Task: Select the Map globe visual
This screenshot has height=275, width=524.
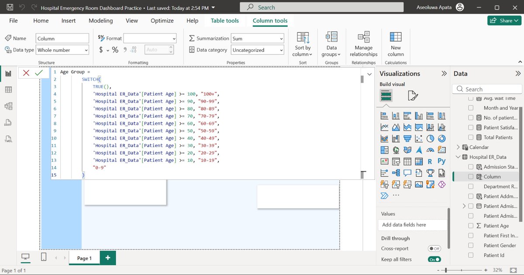Action: (x=396, y=150)
